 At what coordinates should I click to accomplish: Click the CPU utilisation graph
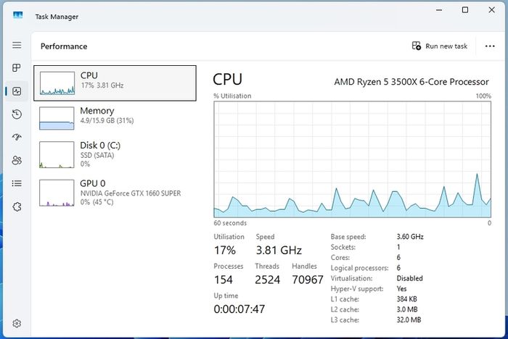(x=353, y=159)
